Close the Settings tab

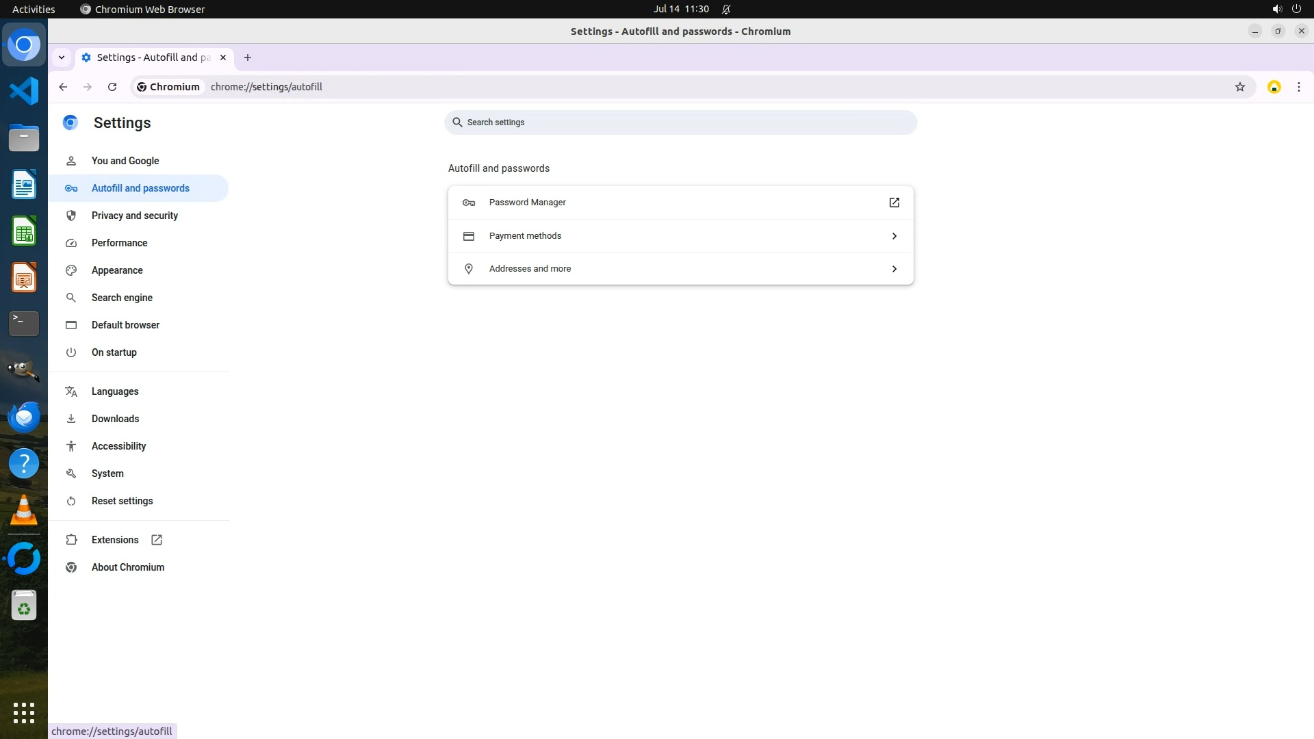pos(222,57)
